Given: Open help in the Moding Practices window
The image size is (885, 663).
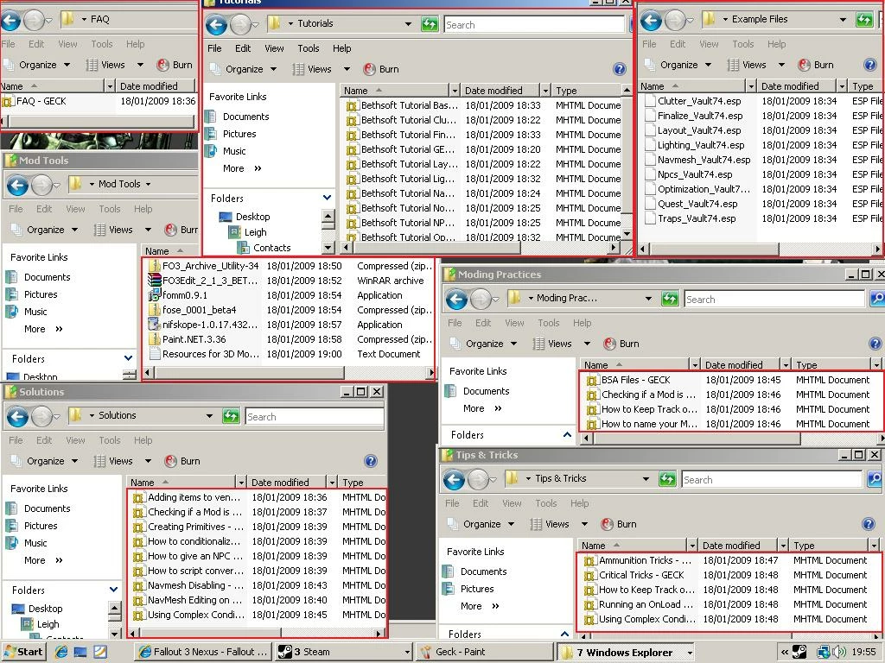Looking at the screenshot, I should click(x=875, y=344).
